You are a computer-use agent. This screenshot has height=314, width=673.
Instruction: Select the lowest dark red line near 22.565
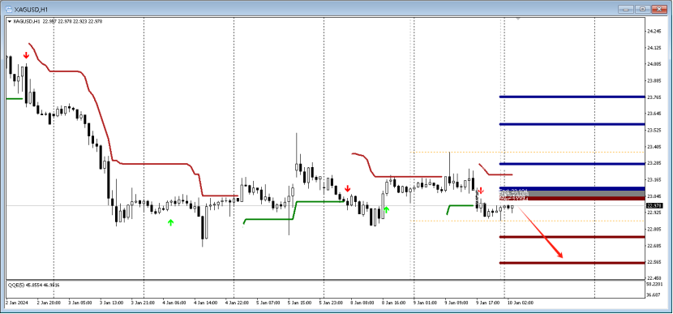[x=572, y=262]
